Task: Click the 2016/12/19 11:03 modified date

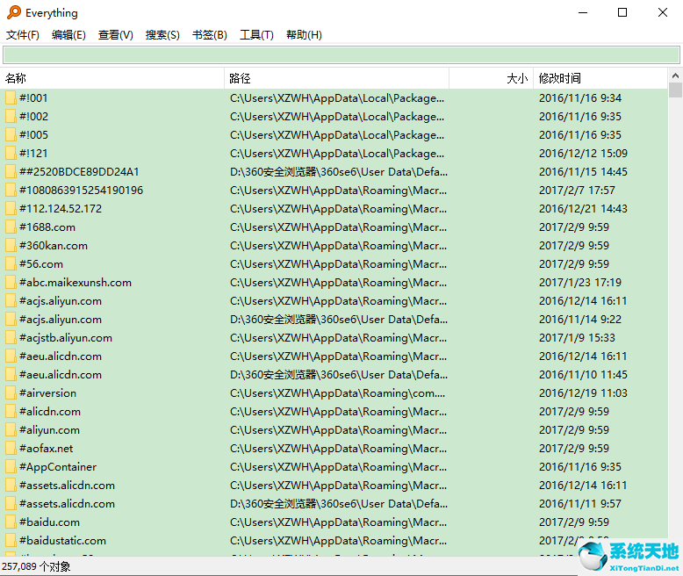Action: pos(583,393)
